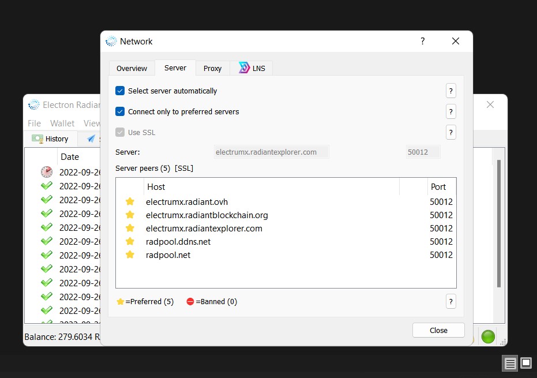Select the radpool.ddns.net host
The image size is (537, 378).
point(178,242)
